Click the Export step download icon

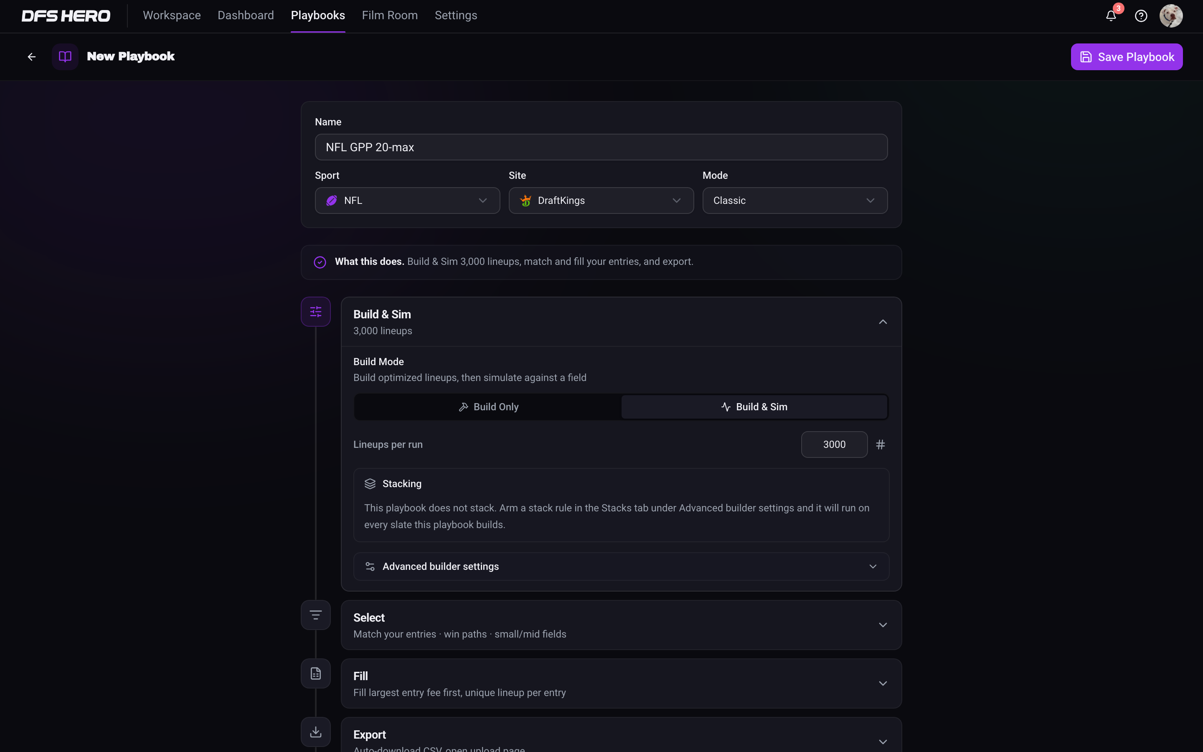pyautogui.click(x=316, y=732)
